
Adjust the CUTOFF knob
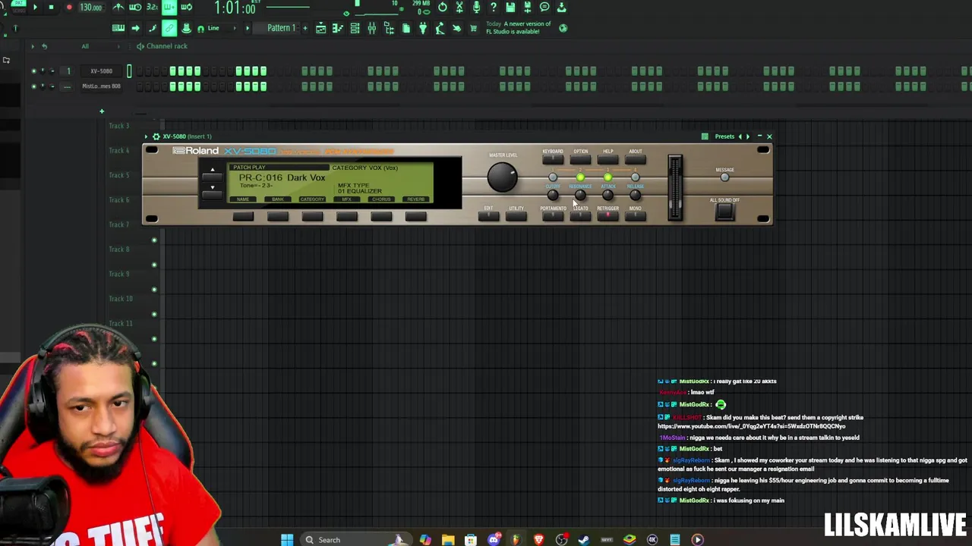pyautogui.click(x=553, y=196)
